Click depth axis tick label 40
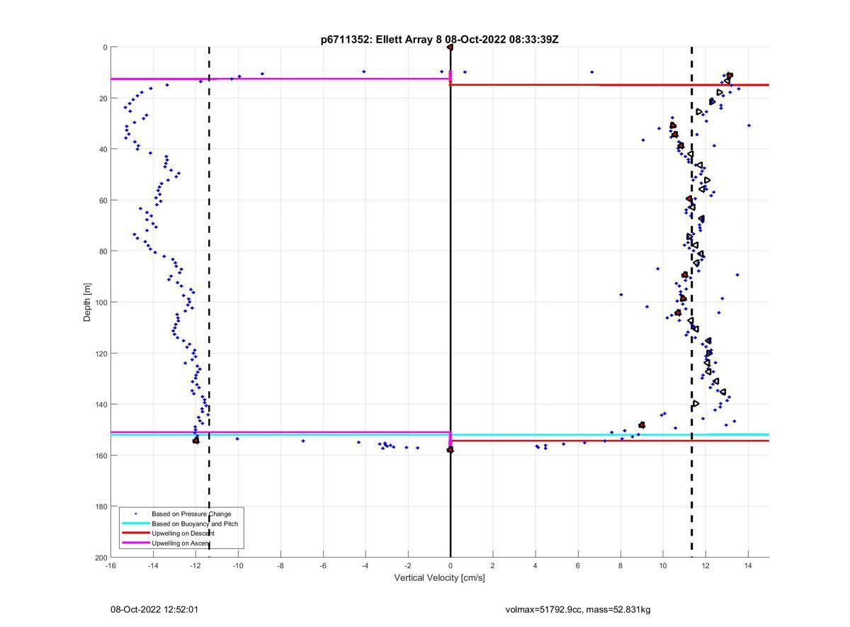The height and width of the screenshot is (627, 850). click(x=103, y=149)
